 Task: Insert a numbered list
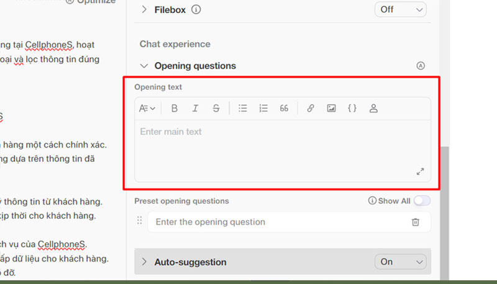coord(263,109)
